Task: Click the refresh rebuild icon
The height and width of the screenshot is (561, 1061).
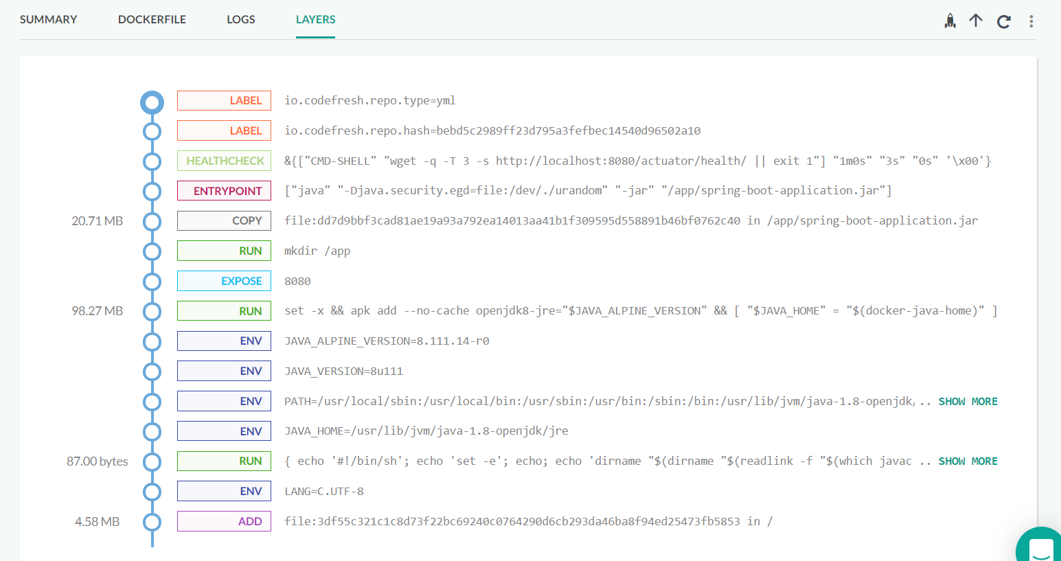Action: click(1003, 21)
